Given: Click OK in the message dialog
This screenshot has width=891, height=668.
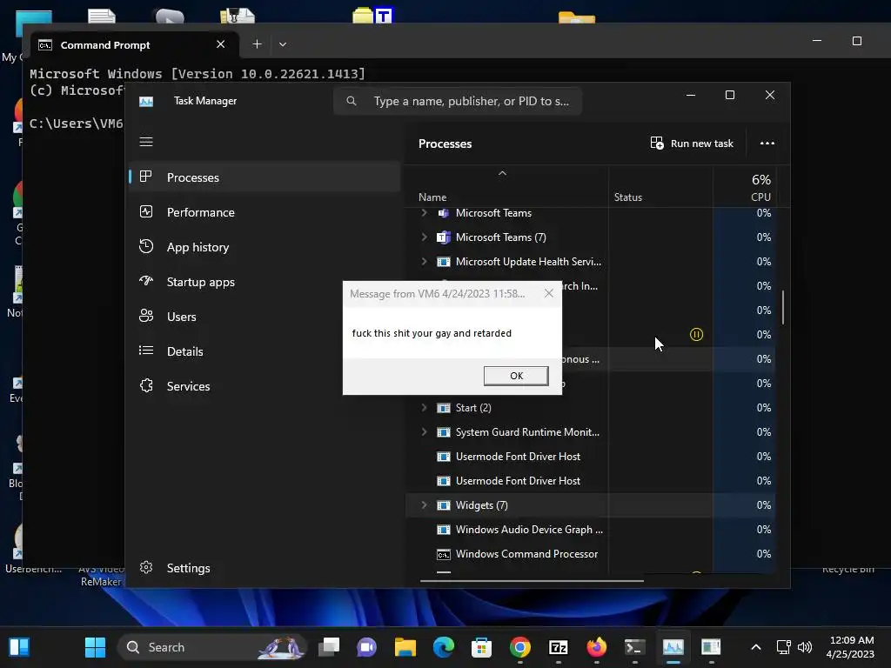Looking at the screenshot, I should 516,376.
